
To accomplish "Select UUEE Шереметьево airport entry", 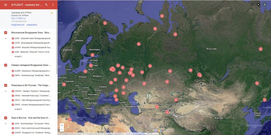I will coord(31,38).
